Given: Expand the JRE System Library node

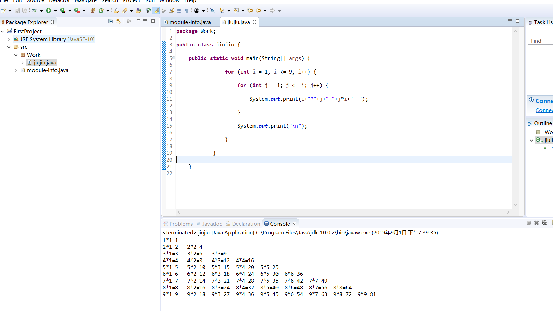Looking at the screenshot, I should (9, 39).
